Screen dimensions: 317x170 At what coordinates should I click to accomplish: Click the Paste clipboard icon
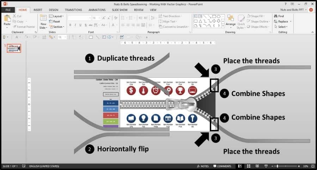[x=7, y=18]
